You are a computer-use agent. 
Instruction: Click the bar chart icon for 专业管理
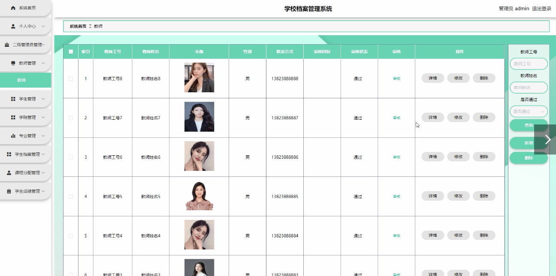tap(13, 136)
